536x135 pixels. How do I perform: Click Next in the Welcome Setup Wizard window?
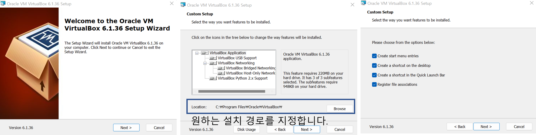click(126, 127)
